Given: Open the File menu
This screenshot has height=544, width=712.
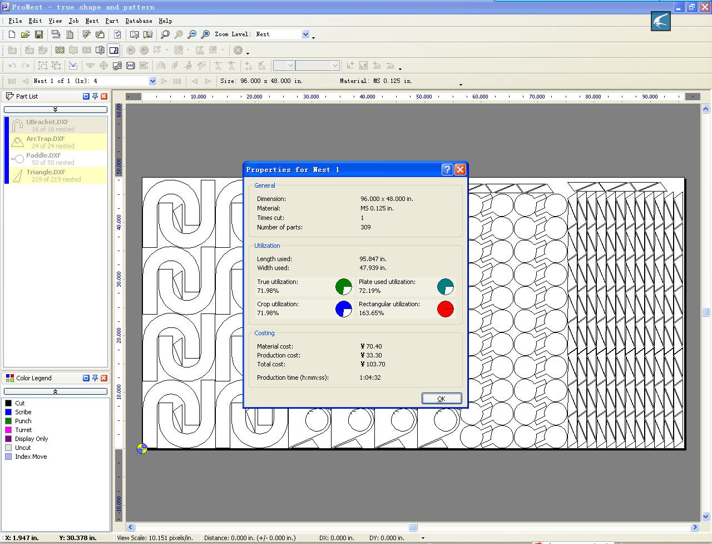Looking at the screenshot, I should [15, 21].
